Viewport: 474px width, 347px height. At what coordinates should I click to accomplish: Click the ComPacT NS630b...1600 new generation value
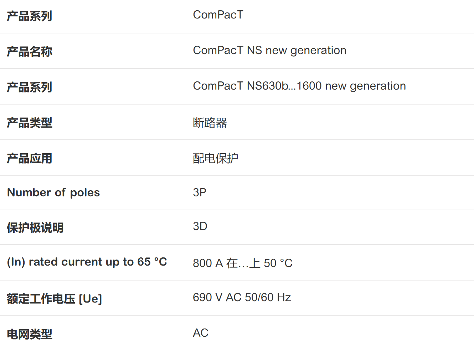[x=299, y=86]
